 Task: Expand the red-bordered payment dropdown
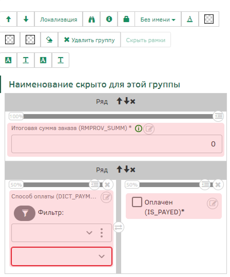pos(102,256)
